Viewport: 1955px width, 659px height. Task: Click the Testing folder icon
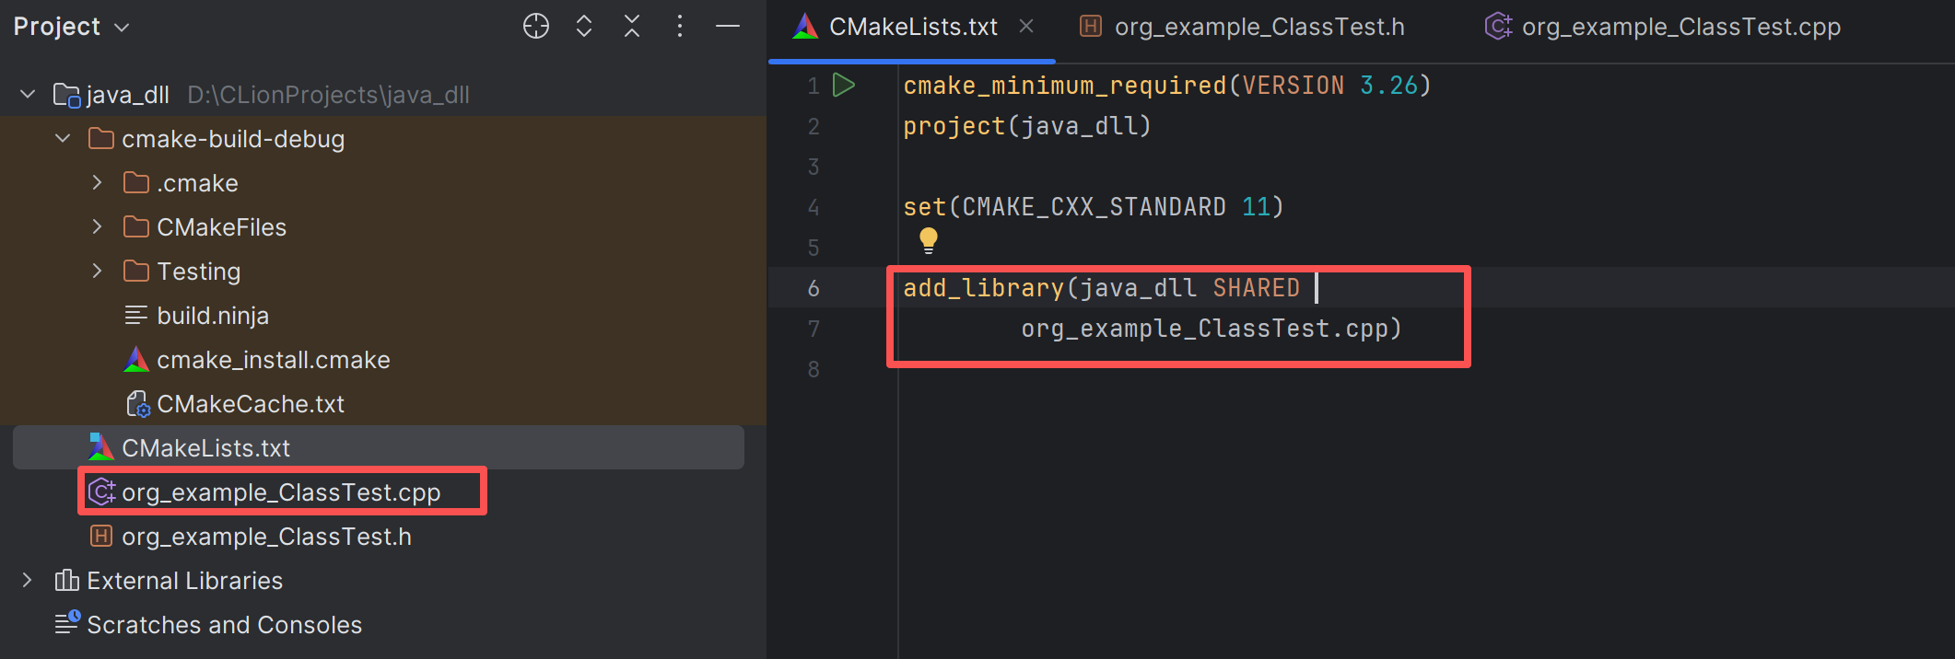136,272
